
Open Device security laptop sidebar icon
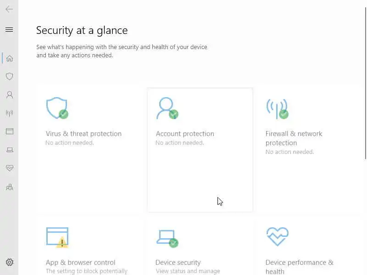tap(9, 150)
